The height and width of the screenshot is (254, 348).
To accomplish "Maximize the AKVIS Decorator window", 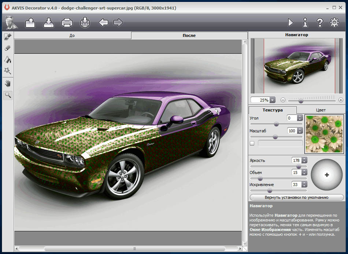I will pyautogui.click(x=334, y=8).
